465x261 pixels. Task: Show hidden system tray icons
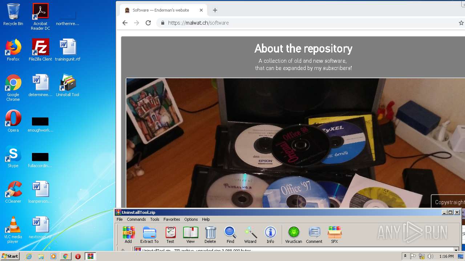(405, 256)
